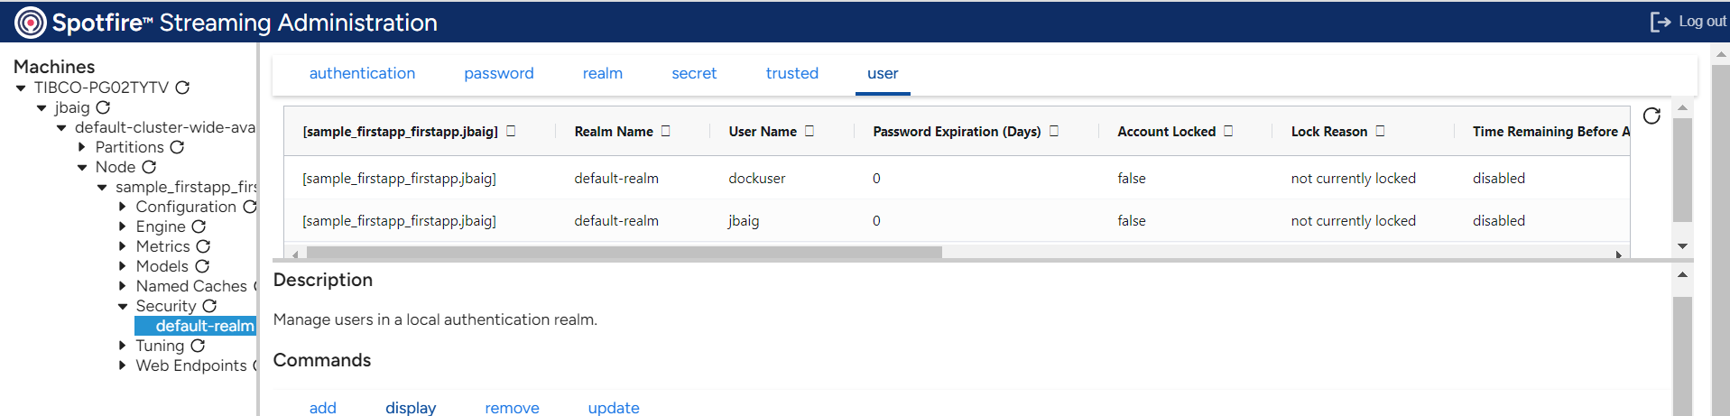The image size is (1730, 416).
Task: Refresh the Models tree entry
Action: point(202,266)
